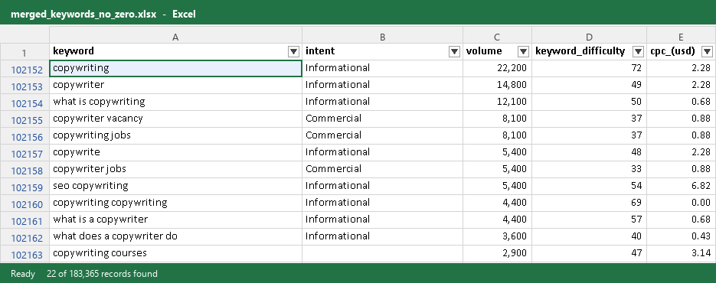Click the keyword difficulty cell showing 54
716x283 pixels.
click(589, 187)
